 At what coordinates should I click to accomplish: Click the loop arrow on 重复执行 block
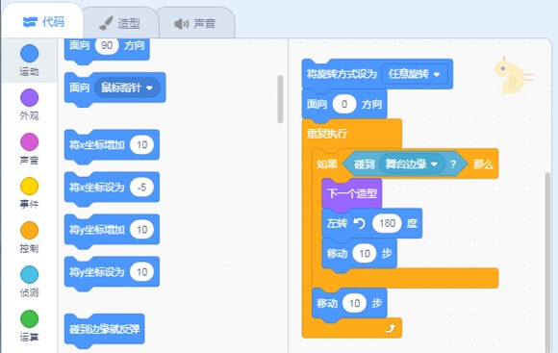[x=391, y=328]
